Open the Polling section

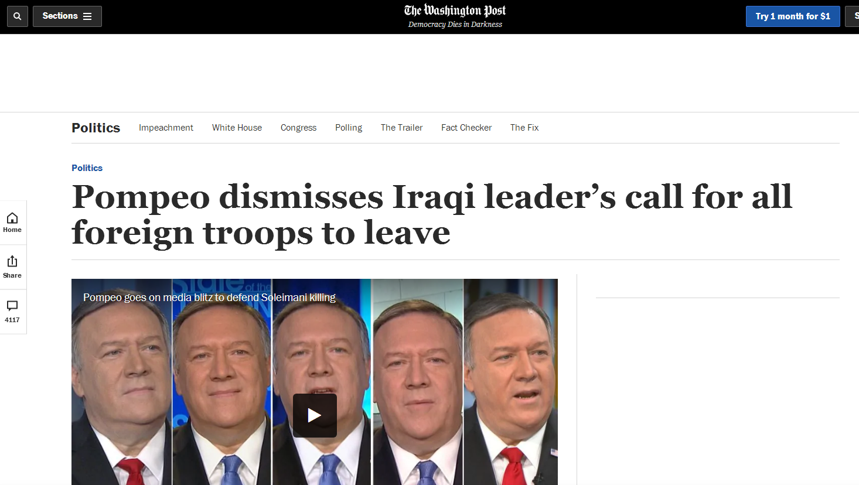click(349, 128)
